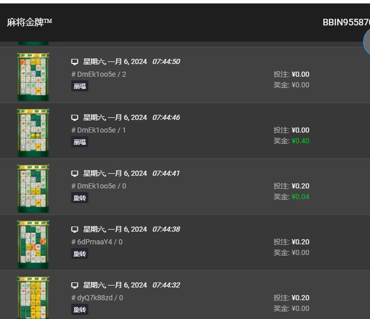Open game thumbnail for round 07:44:41

33,188
